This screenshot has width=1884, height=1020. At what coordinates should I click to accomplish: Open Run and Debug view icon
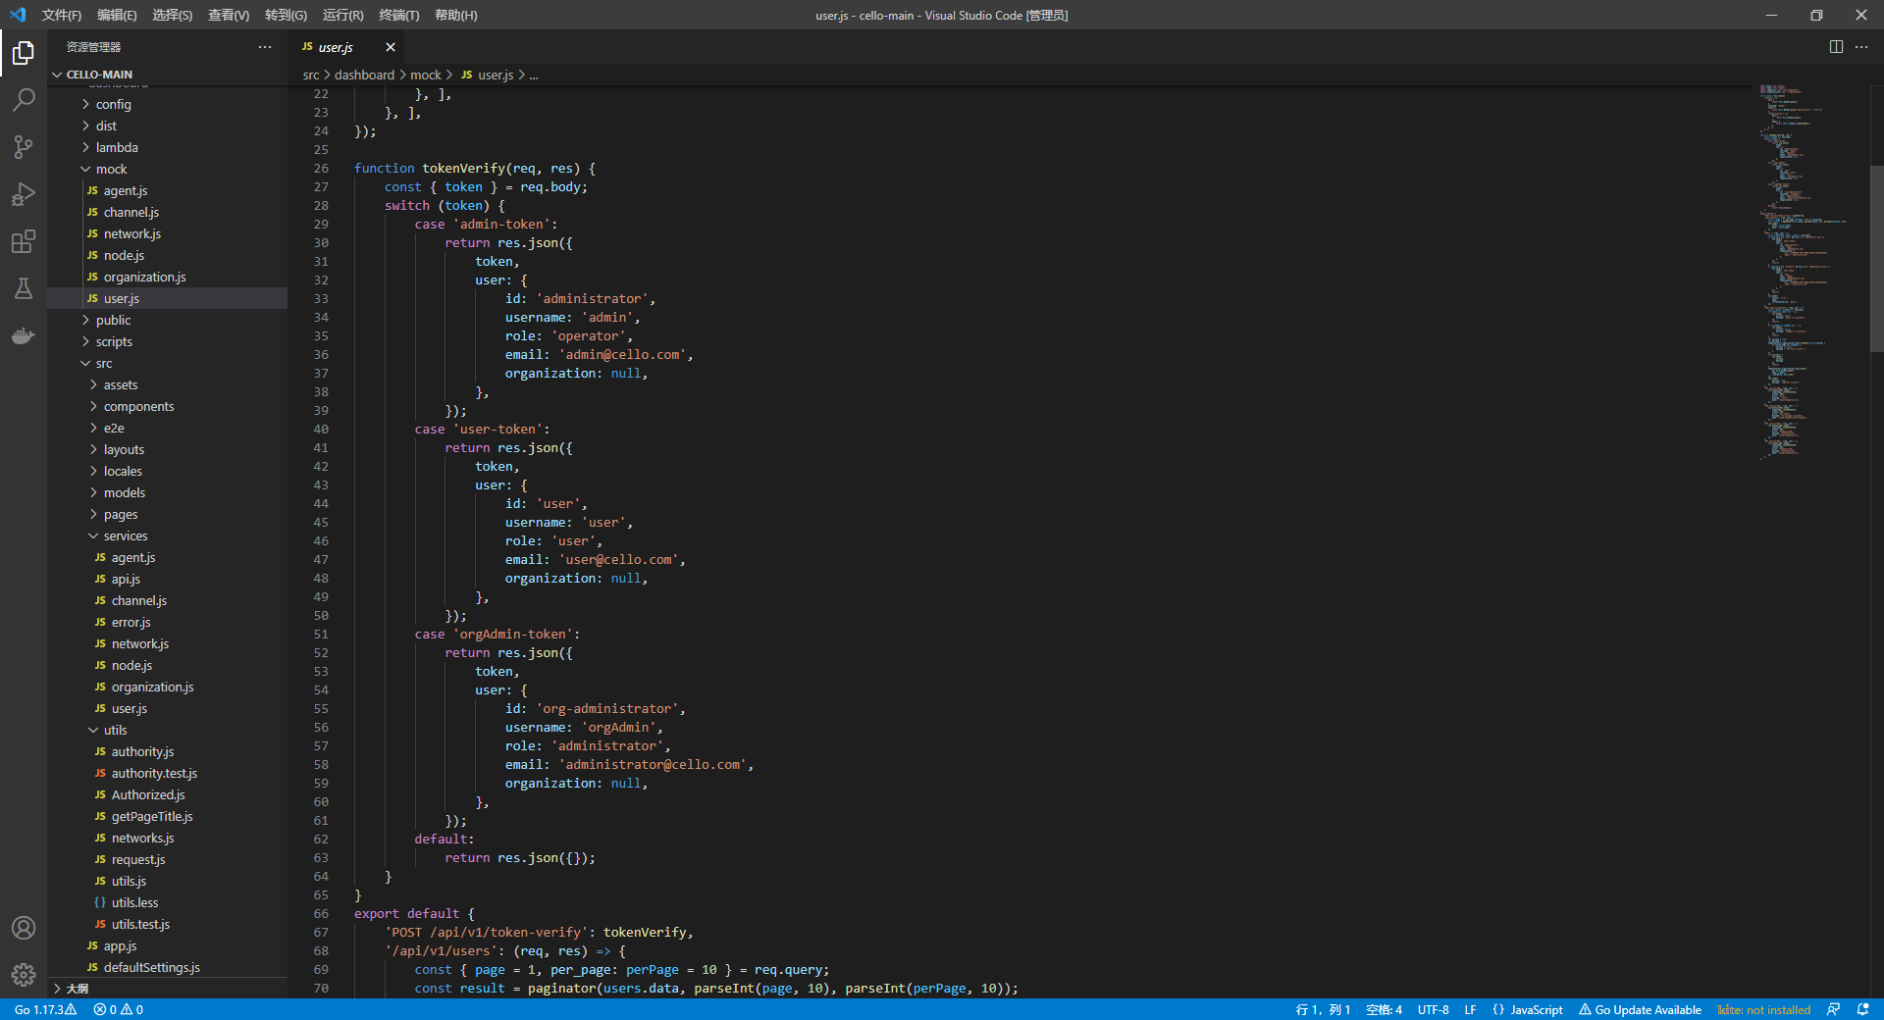(24, 194)
